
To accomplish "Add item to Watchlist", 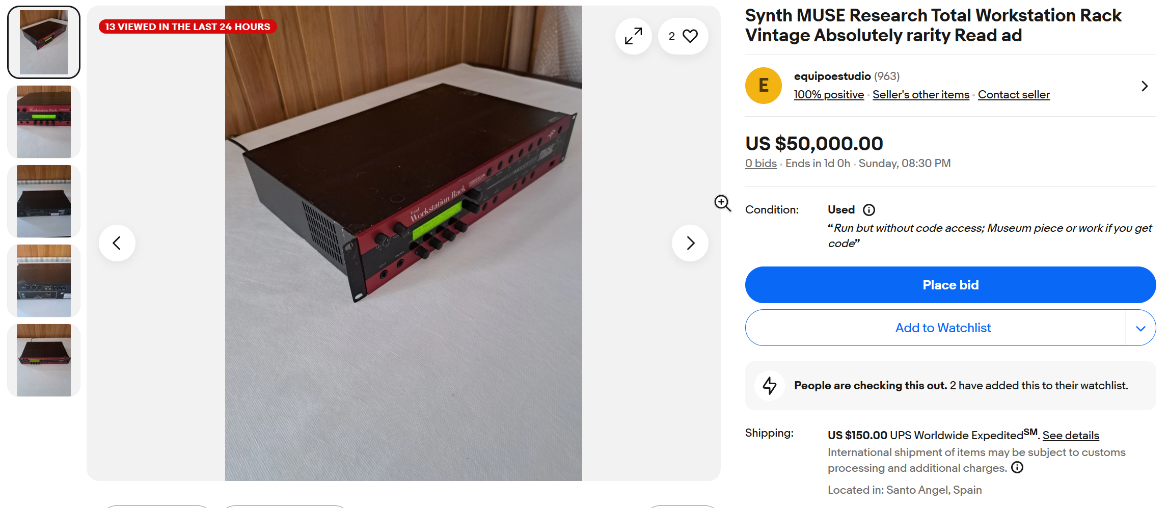I will click(942, 328).
